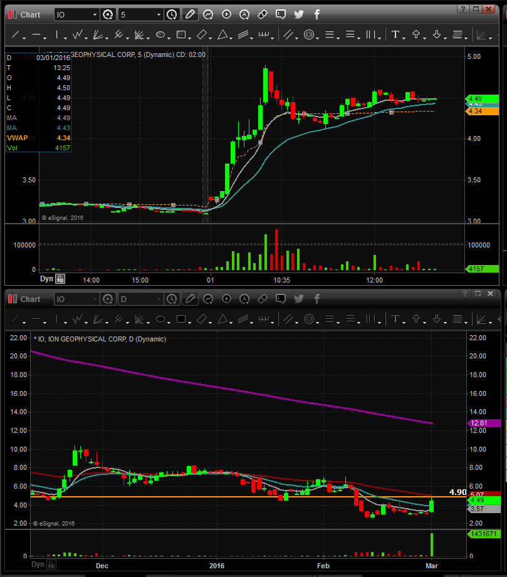
Task: Select the trend line tool in the top chart
Action: (16, 35)
